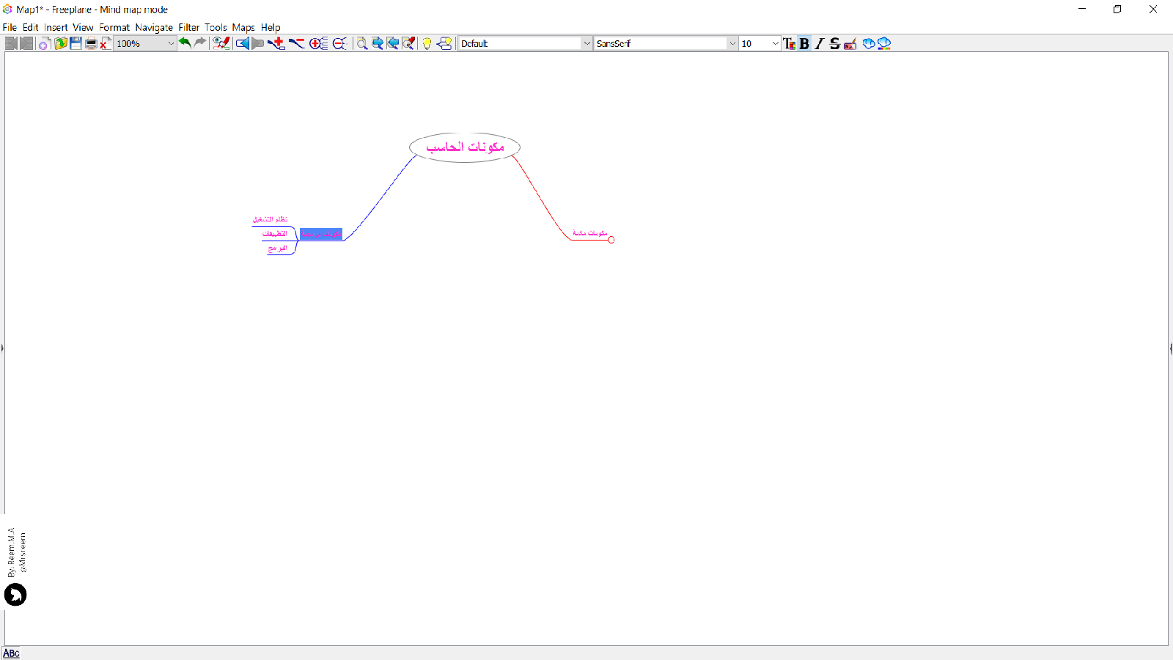This screenshot has width=1173, height=660.
Task: Select the root node in the oval
Action: (465, 147)
